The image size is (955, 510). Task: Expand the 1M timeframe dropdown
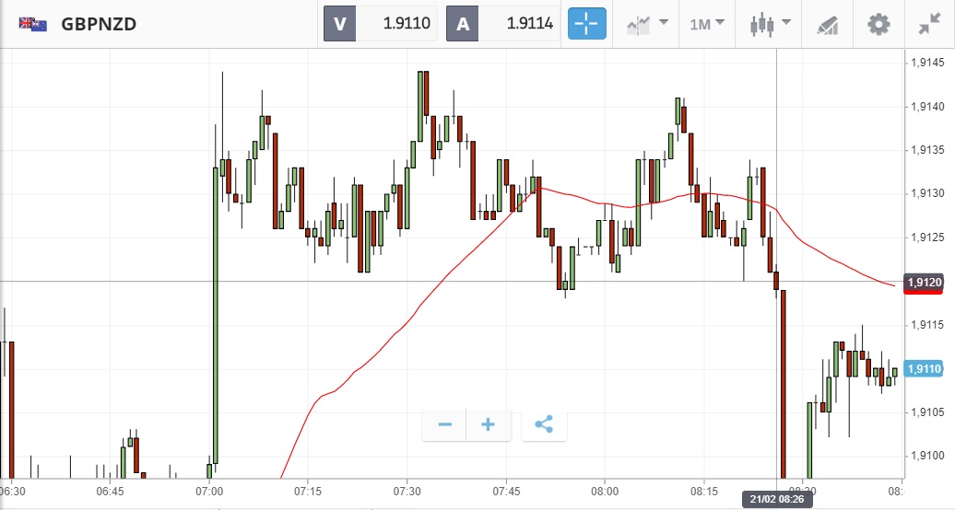point(707,24)
